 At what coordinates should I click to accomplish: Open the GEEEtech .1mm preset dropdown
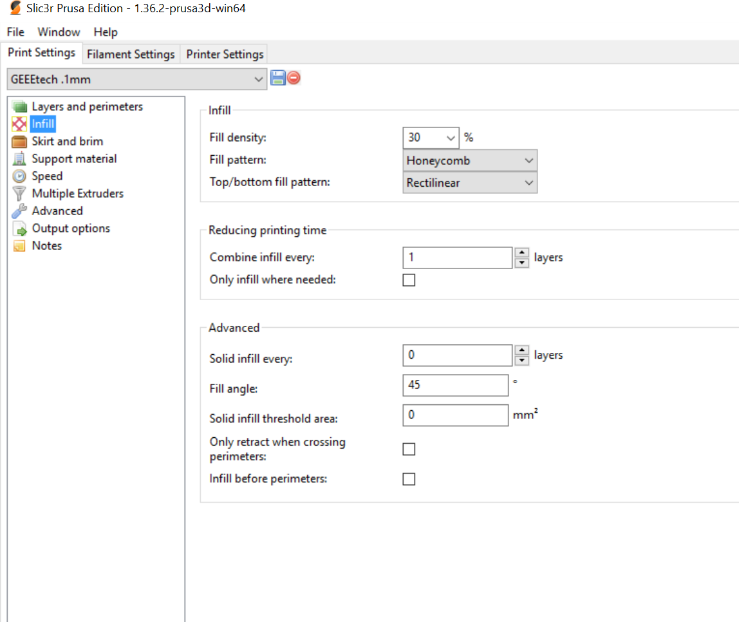coord(136,79)
